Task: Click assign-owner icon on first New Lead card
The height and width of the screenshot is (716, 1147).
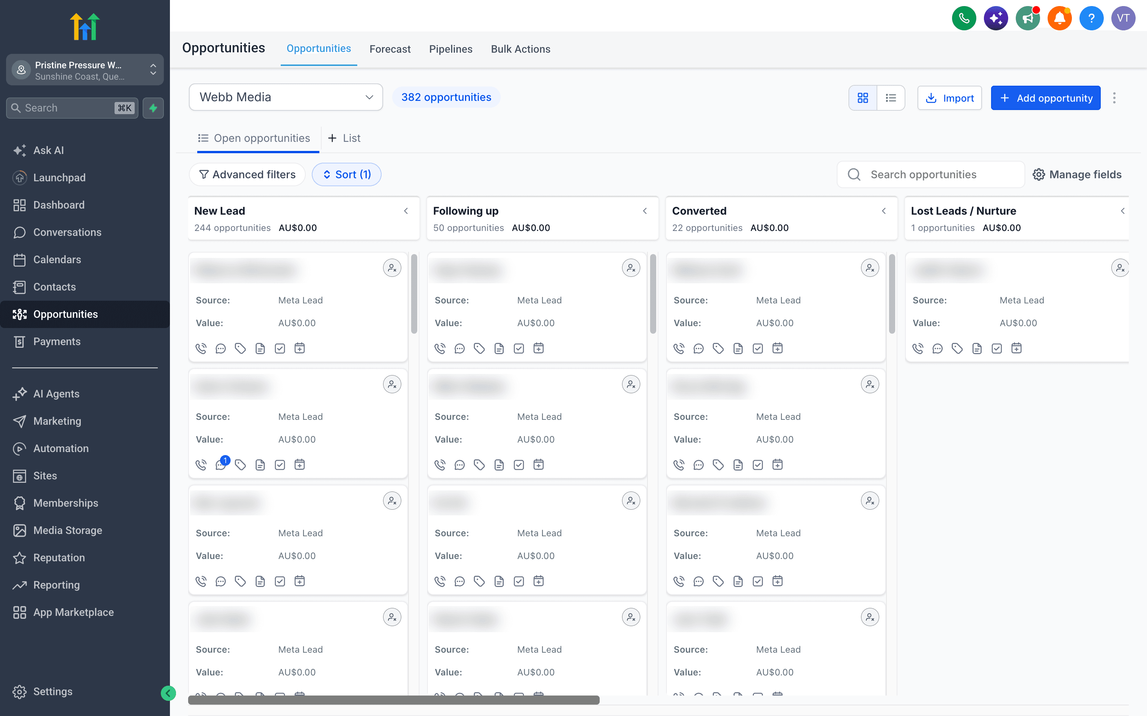Action: point(392,268)
